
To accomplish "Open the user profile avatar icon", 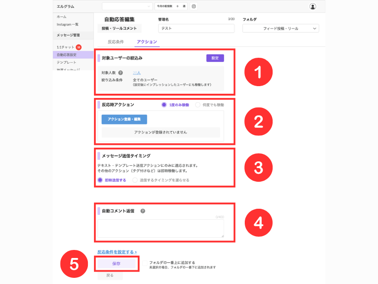I will [313, 7].
